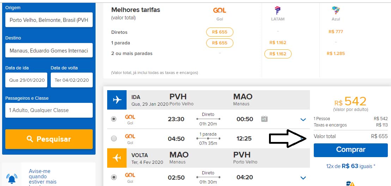Click the VOLTA return airplane icon

coord(117,158)
